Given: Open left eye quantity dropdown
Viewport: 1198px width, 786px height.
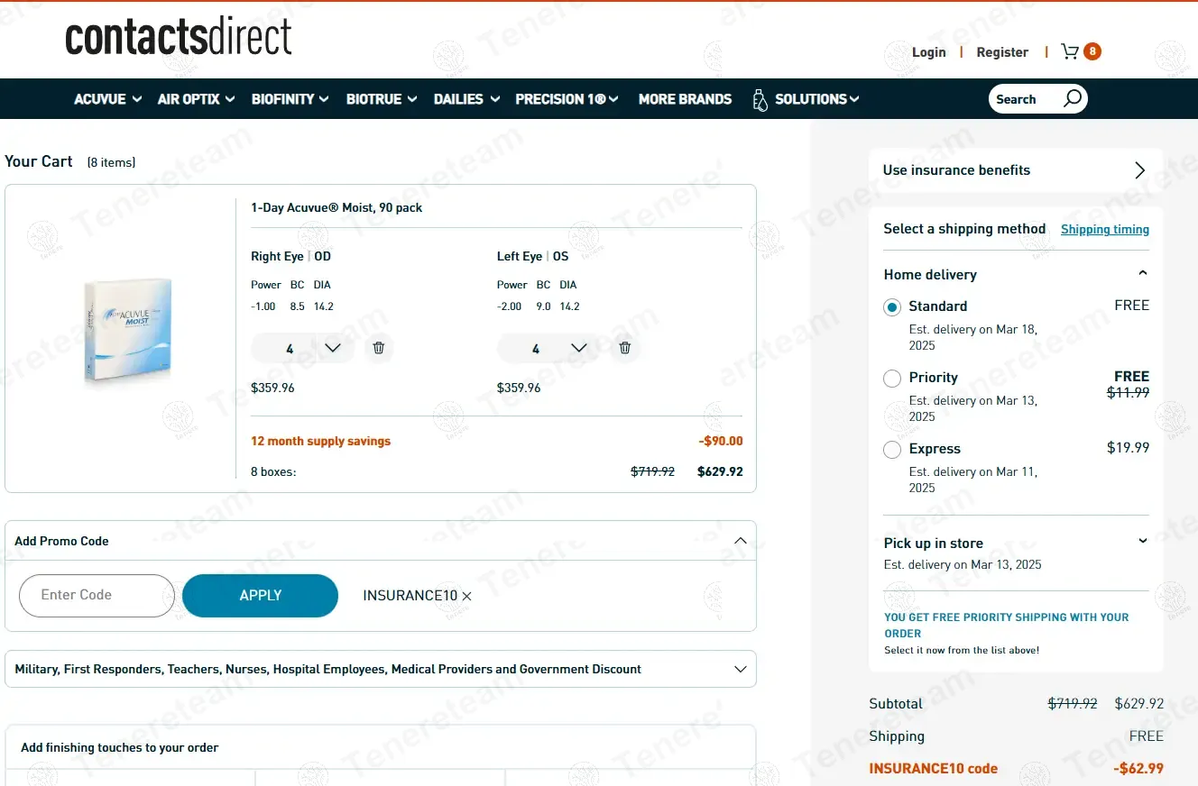Looking at the screenshot, I should point(578,348).
